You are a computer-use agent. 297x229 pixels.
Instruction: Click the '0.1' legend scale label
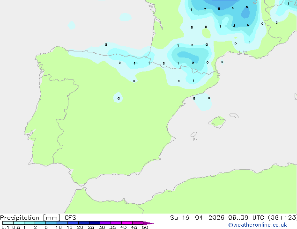[x=5, y=227]
